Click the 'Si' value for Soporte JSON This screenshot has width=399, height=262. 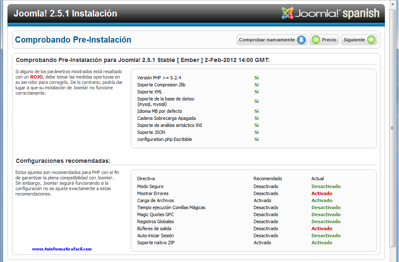pyautogui.click(x=256, y=132)
